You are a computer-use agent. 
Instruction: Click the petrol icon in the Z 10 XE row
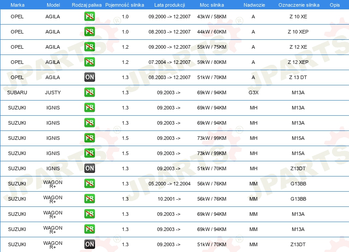click(89, 17)
